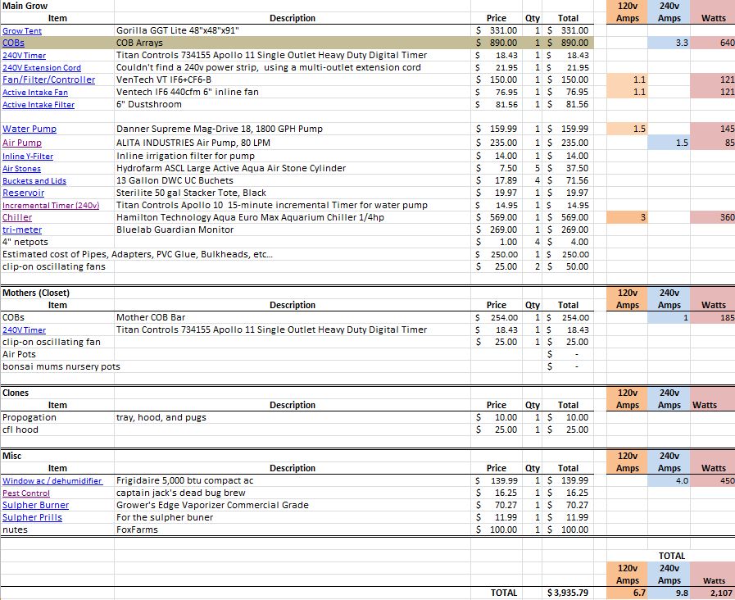Click the Chiller link

17,217
